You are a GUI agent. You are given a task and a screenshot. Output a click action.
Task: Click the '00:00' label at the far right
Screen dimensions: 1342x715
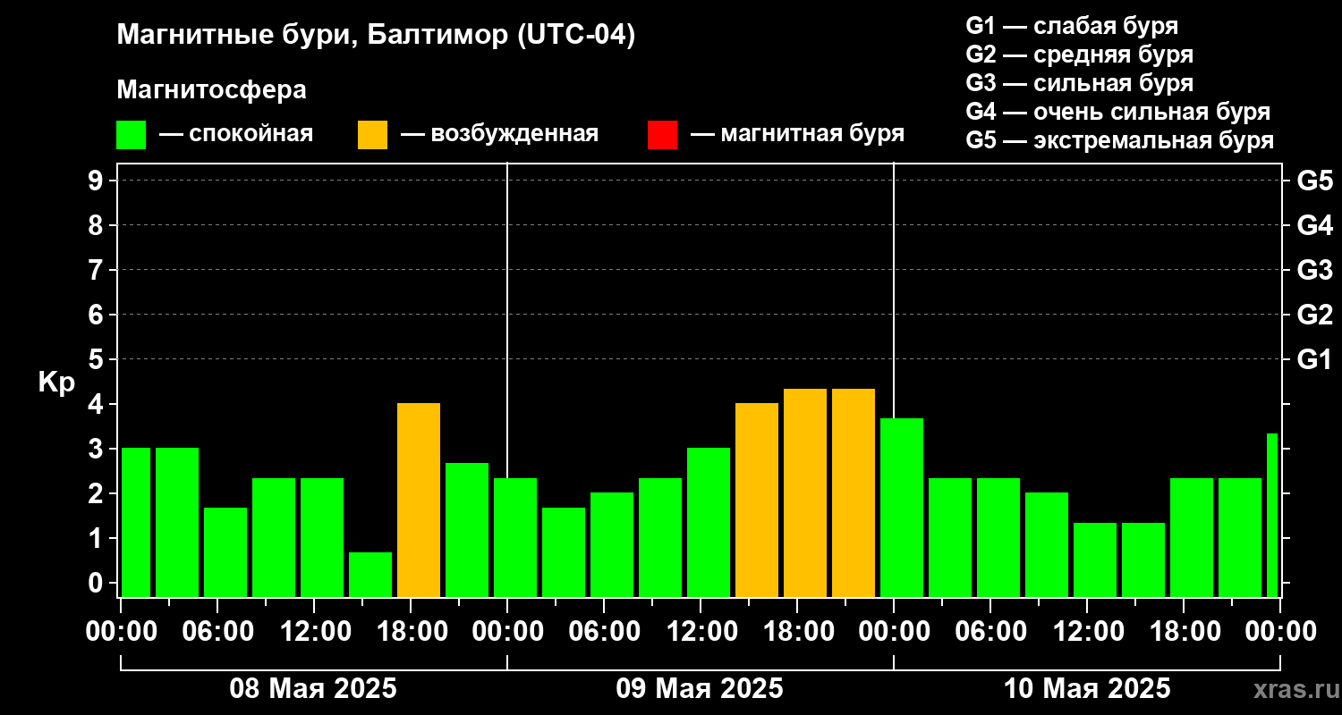click(x=1280, y=632)
